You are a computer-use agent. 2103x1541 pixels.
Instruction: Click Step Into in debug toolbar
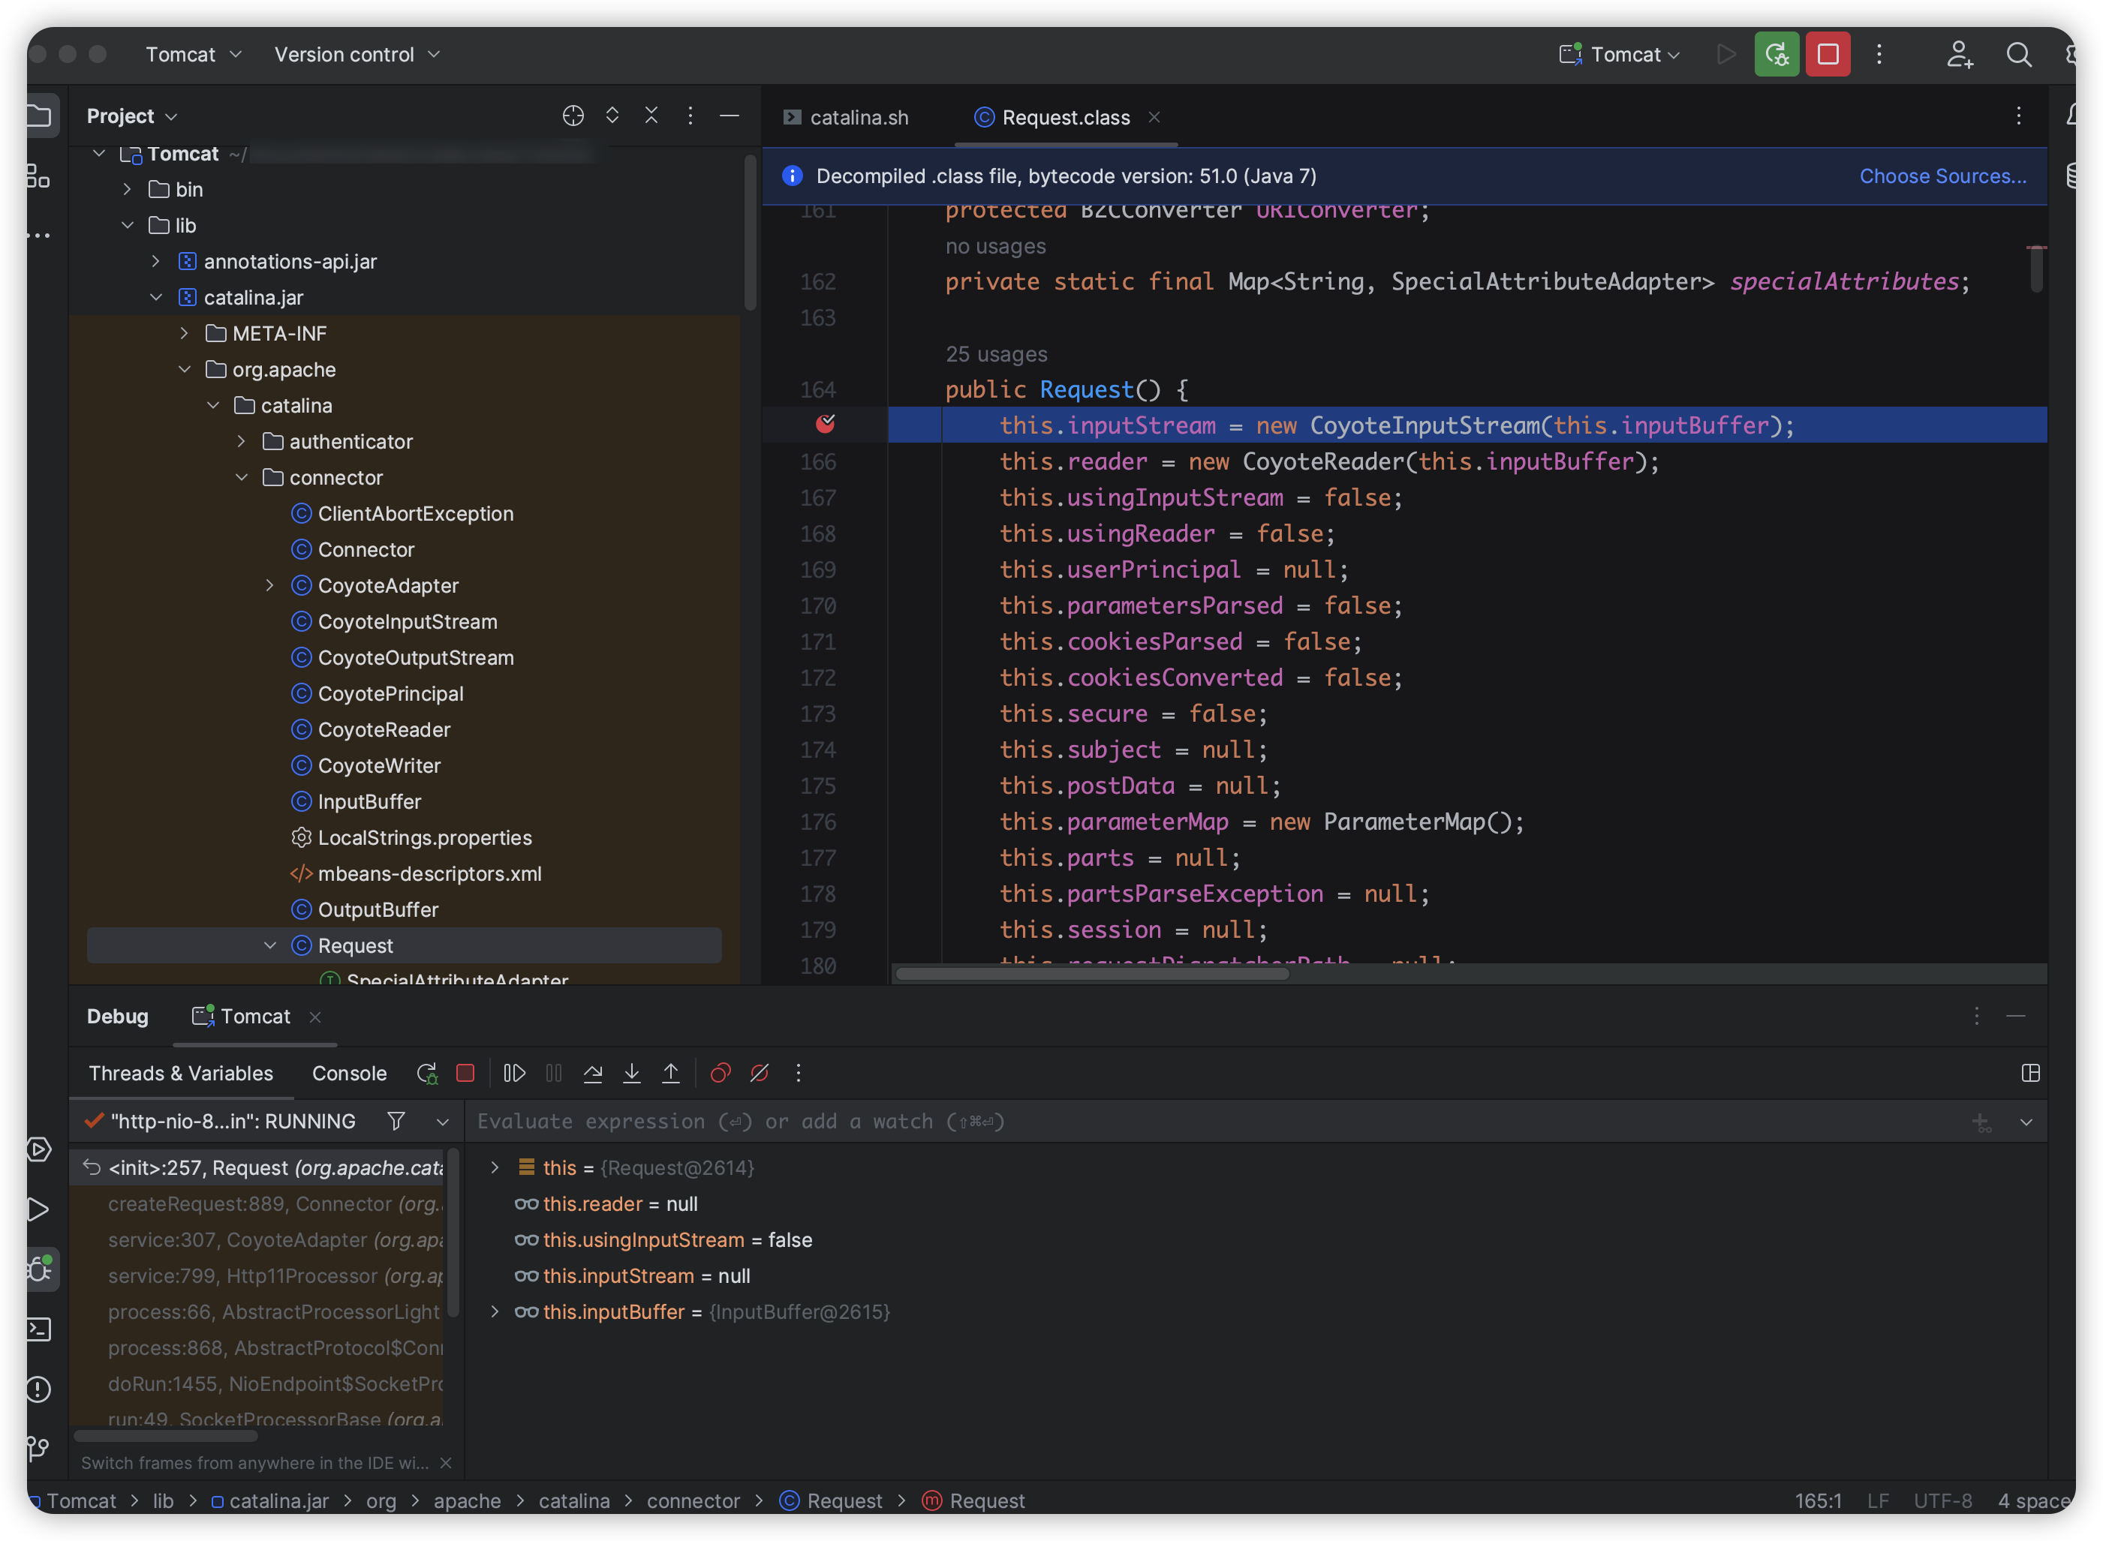[x=632, y=1073]
